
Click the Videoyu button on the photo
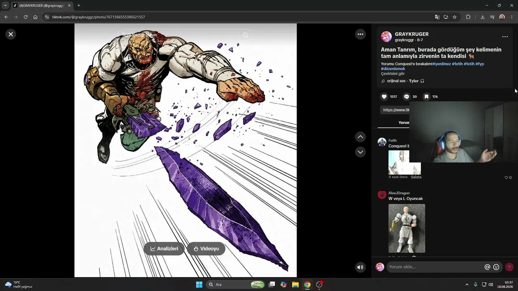point(206,249)
